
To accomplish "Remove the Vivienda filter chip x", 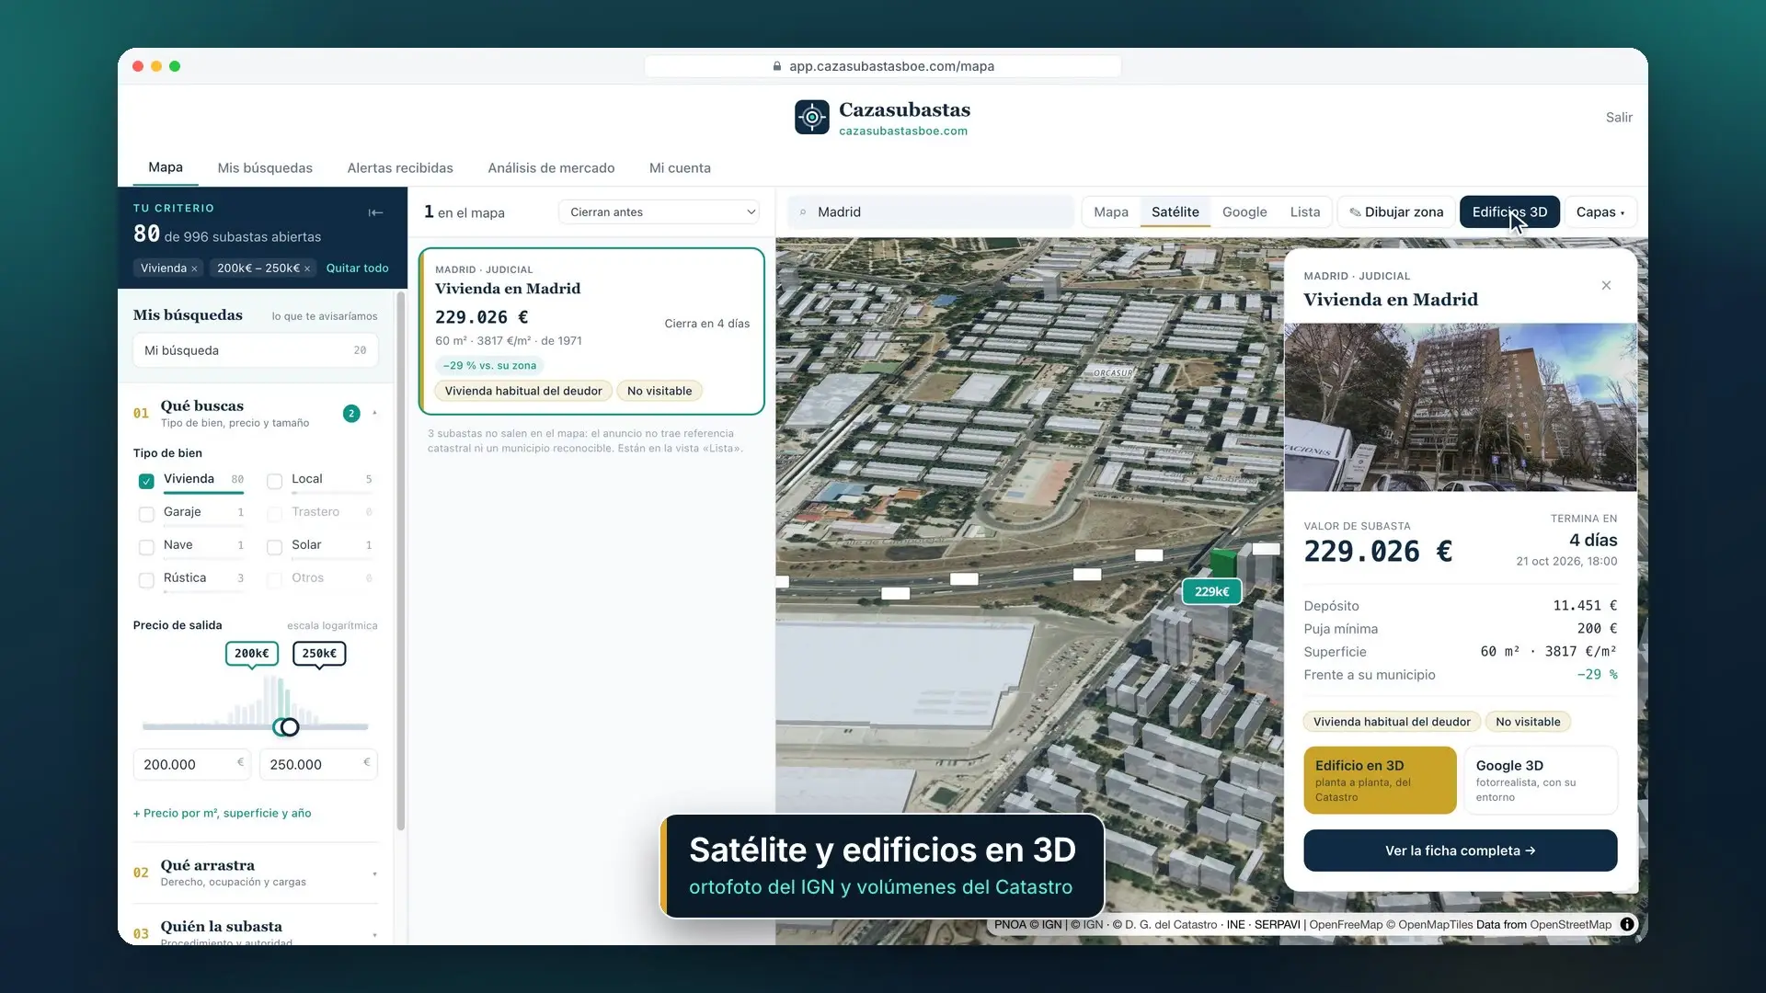I will (x=194, y=268).
